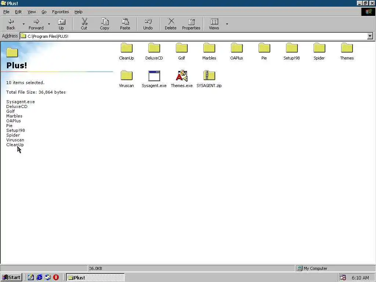Click the Show Desktop quick launch icon
376x282 pixels.
coord(31,278)
